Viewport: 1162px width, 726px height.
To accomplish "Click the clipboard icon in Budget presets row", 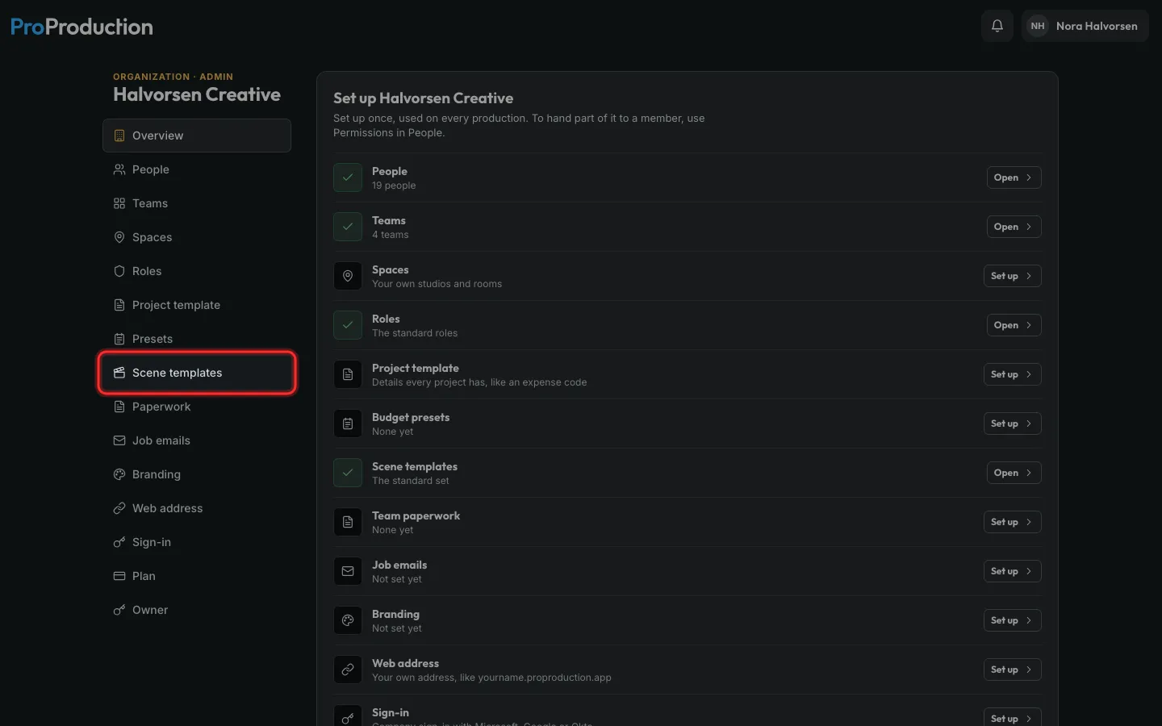I will coord(348,423).
